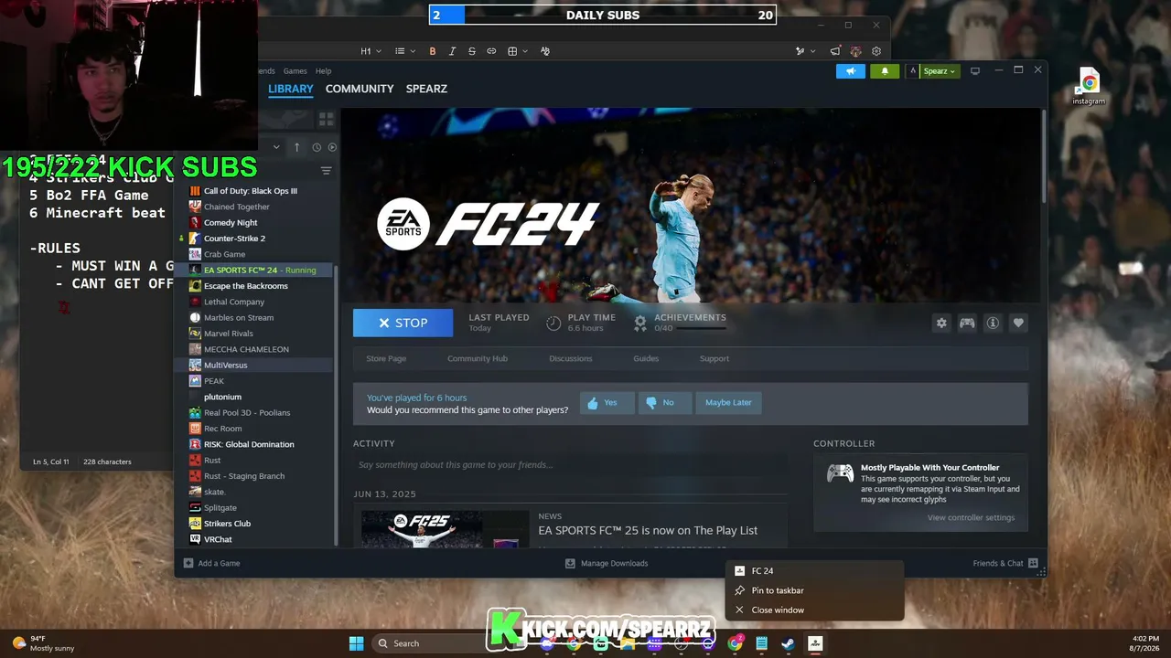
Task: Select Pin to taskbar in context menu
Action: point(814,590)
